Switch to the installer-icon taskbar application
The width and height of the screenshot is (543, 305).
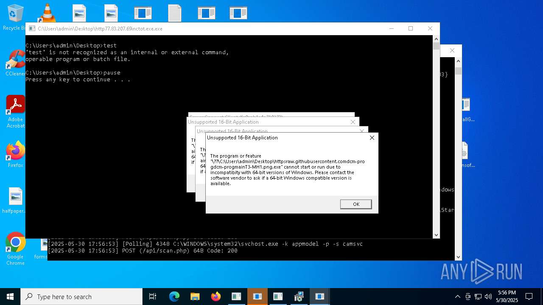[299, 297]
